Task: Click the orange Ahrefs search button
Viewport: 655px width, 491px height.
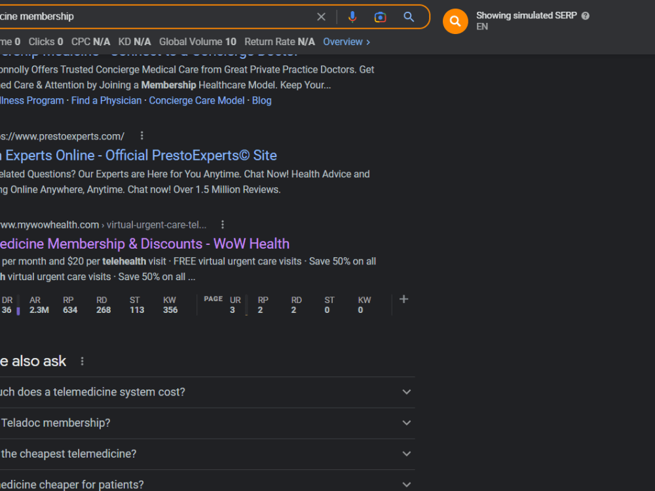Action: point(455,21)
